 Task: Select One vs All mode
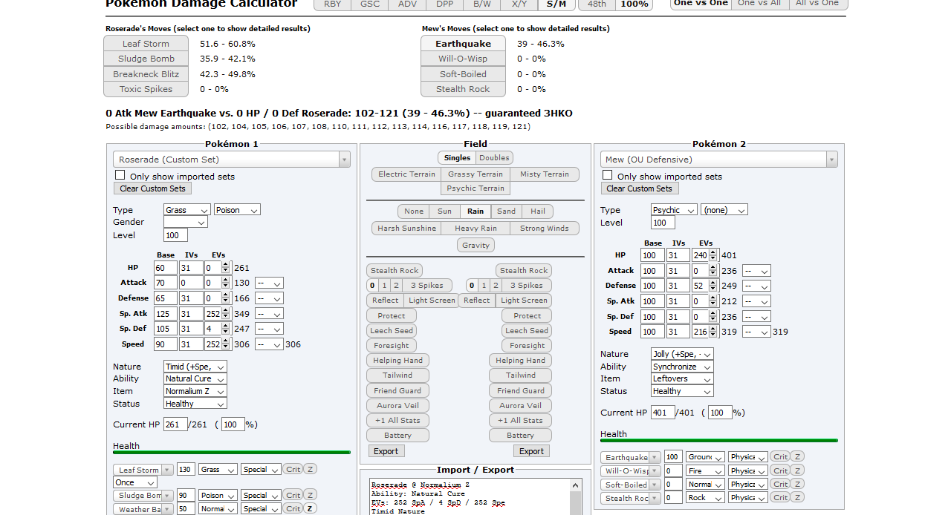tap(759, 3)
